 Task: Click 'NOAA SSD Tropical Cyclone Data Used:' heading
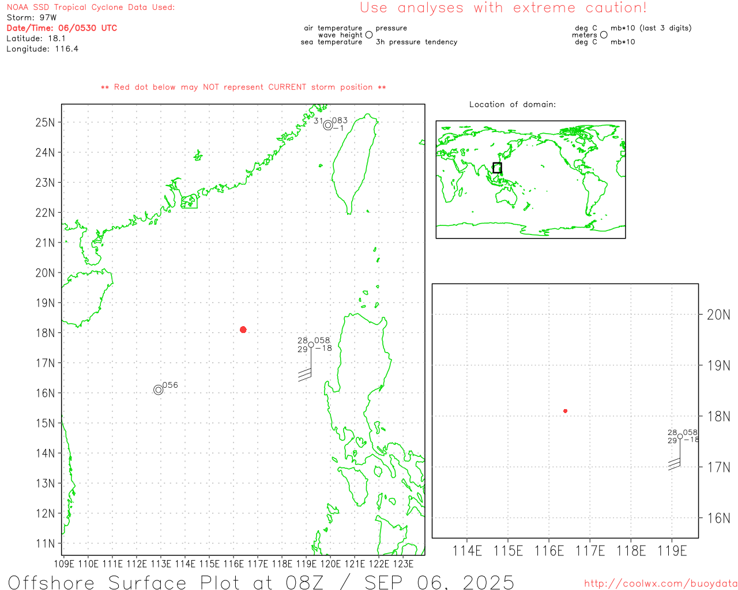(x=91, y=7)
